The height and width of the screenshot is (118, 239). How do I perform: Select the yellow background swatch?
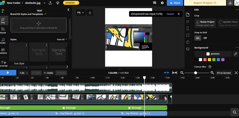pyautogui.click(x=210, y=60)
